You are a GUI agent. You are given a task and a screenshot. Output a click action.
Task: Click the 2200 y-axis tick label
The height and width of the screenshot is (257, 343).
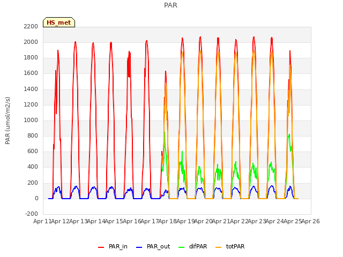tap(31, 26)
